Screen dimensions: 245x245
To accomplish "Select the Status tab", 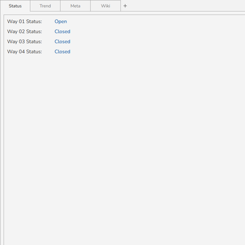I will coord(15,6).
